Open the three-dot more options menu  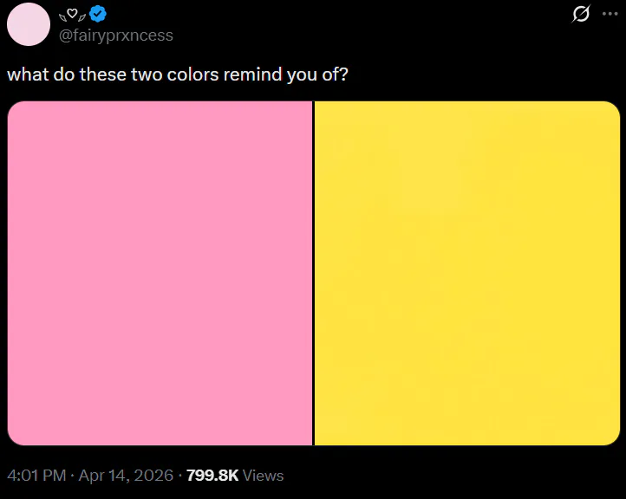coord(610,14)
